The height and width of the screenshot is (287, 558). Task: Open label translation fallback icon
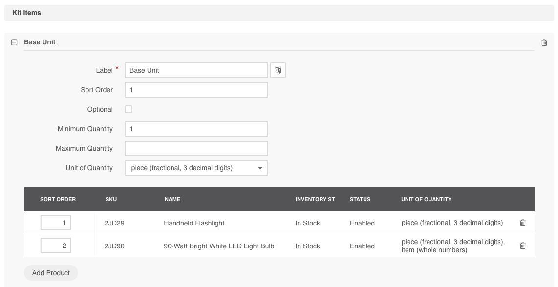pyautogui.click(x=278, y=70)
